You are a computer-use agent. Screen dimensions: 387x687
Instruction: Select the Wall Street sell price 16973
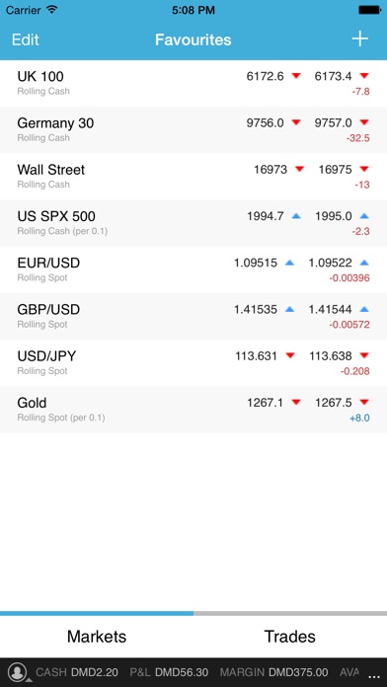pos(271,170)
